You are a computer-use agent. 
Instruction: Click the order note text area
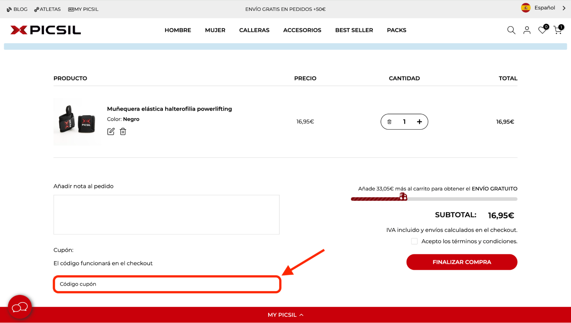166,215
